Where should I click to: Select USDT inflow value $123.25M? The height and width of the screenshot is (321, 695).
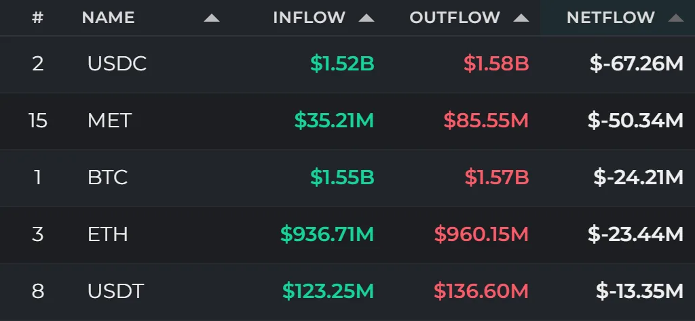tap(328, 291)
